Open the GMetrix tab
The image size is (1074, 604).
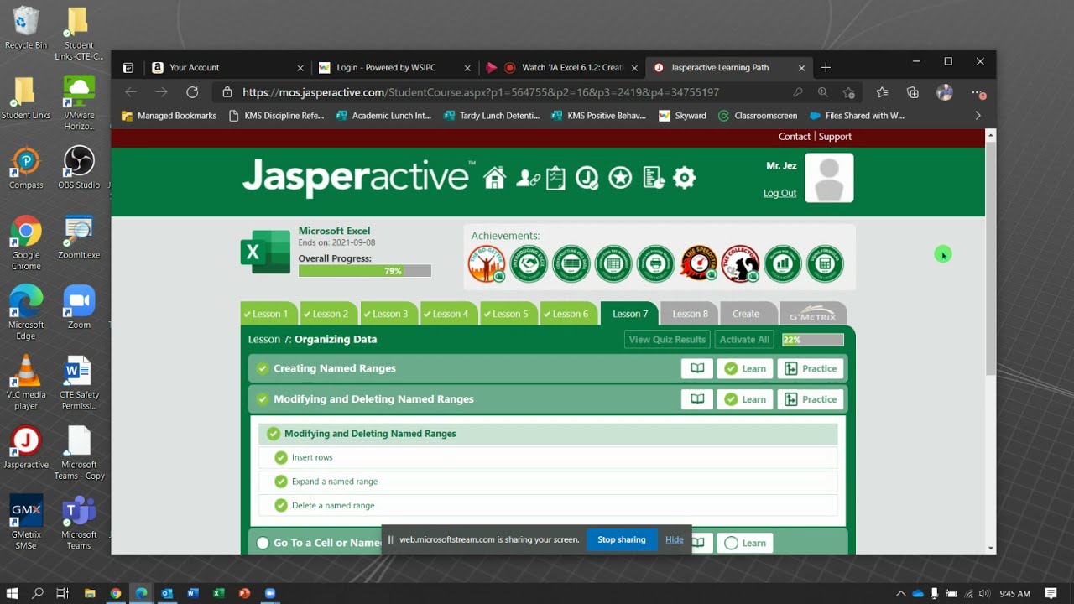[x=813, y=314]
